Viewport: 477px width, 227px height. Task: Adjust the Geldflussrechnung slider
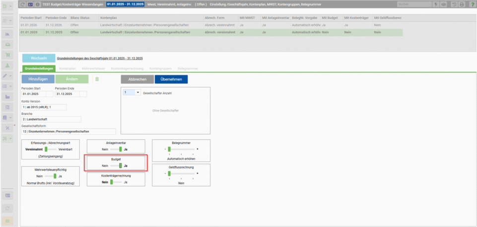[181, 173]
